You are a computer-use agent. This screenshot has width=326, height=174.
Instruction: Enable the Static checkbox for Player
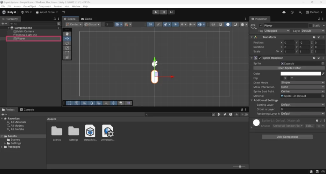[310, 26]
